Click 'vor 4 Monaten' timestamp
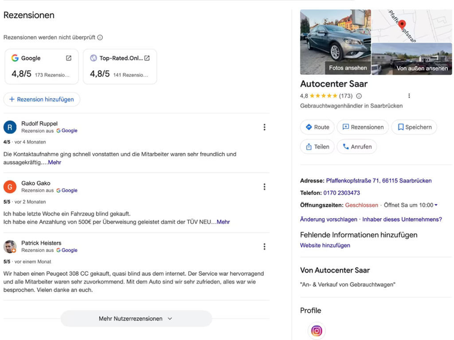This screenshot has width=454, height=340. click(x=30, y=142)
